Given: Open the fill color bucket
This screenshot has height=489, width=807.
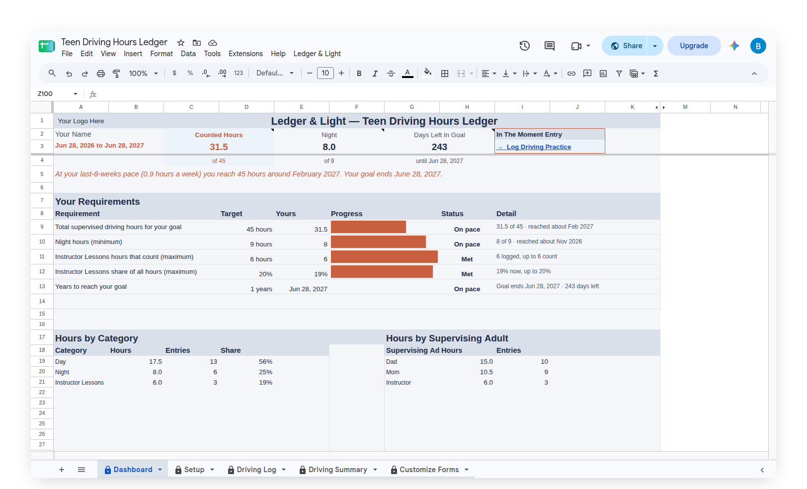Looking at the screenshot, I should [428, 73].
